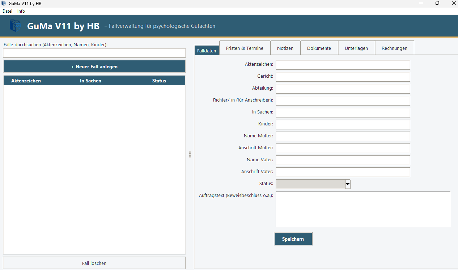
Task: Click the GuMa app icon in title bar
Action: point(4,3)
